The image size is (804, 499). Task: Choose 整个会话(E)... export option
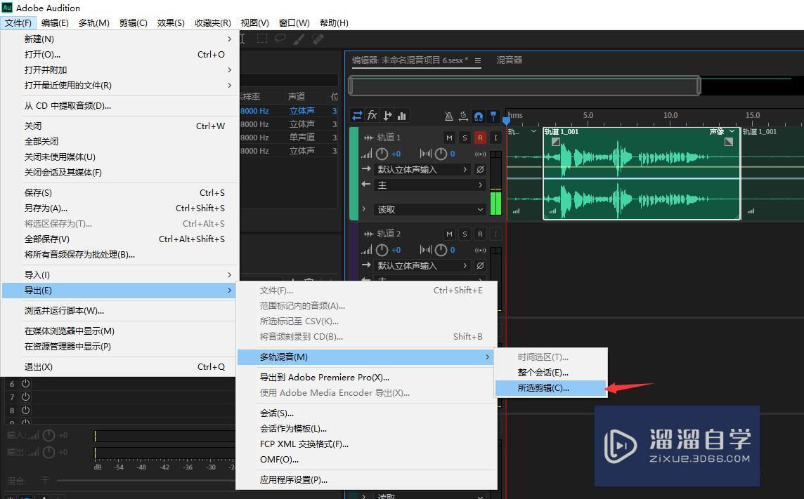pos(551,373)
